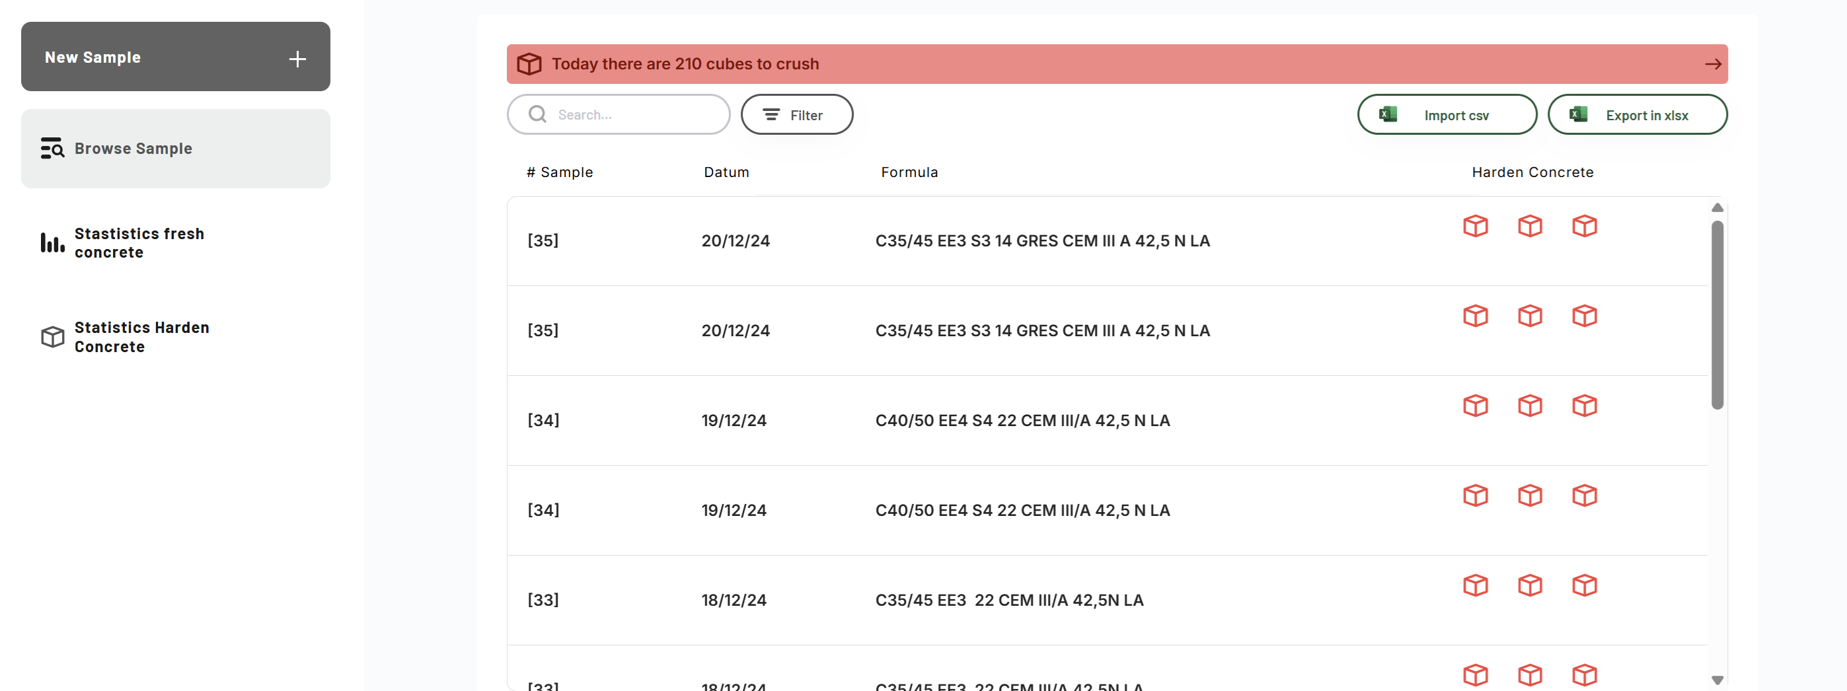The height and width of the screenshot is (691, 1847).
Task: Click the plus icon on New Sample
Action: (x=297, y=59)
